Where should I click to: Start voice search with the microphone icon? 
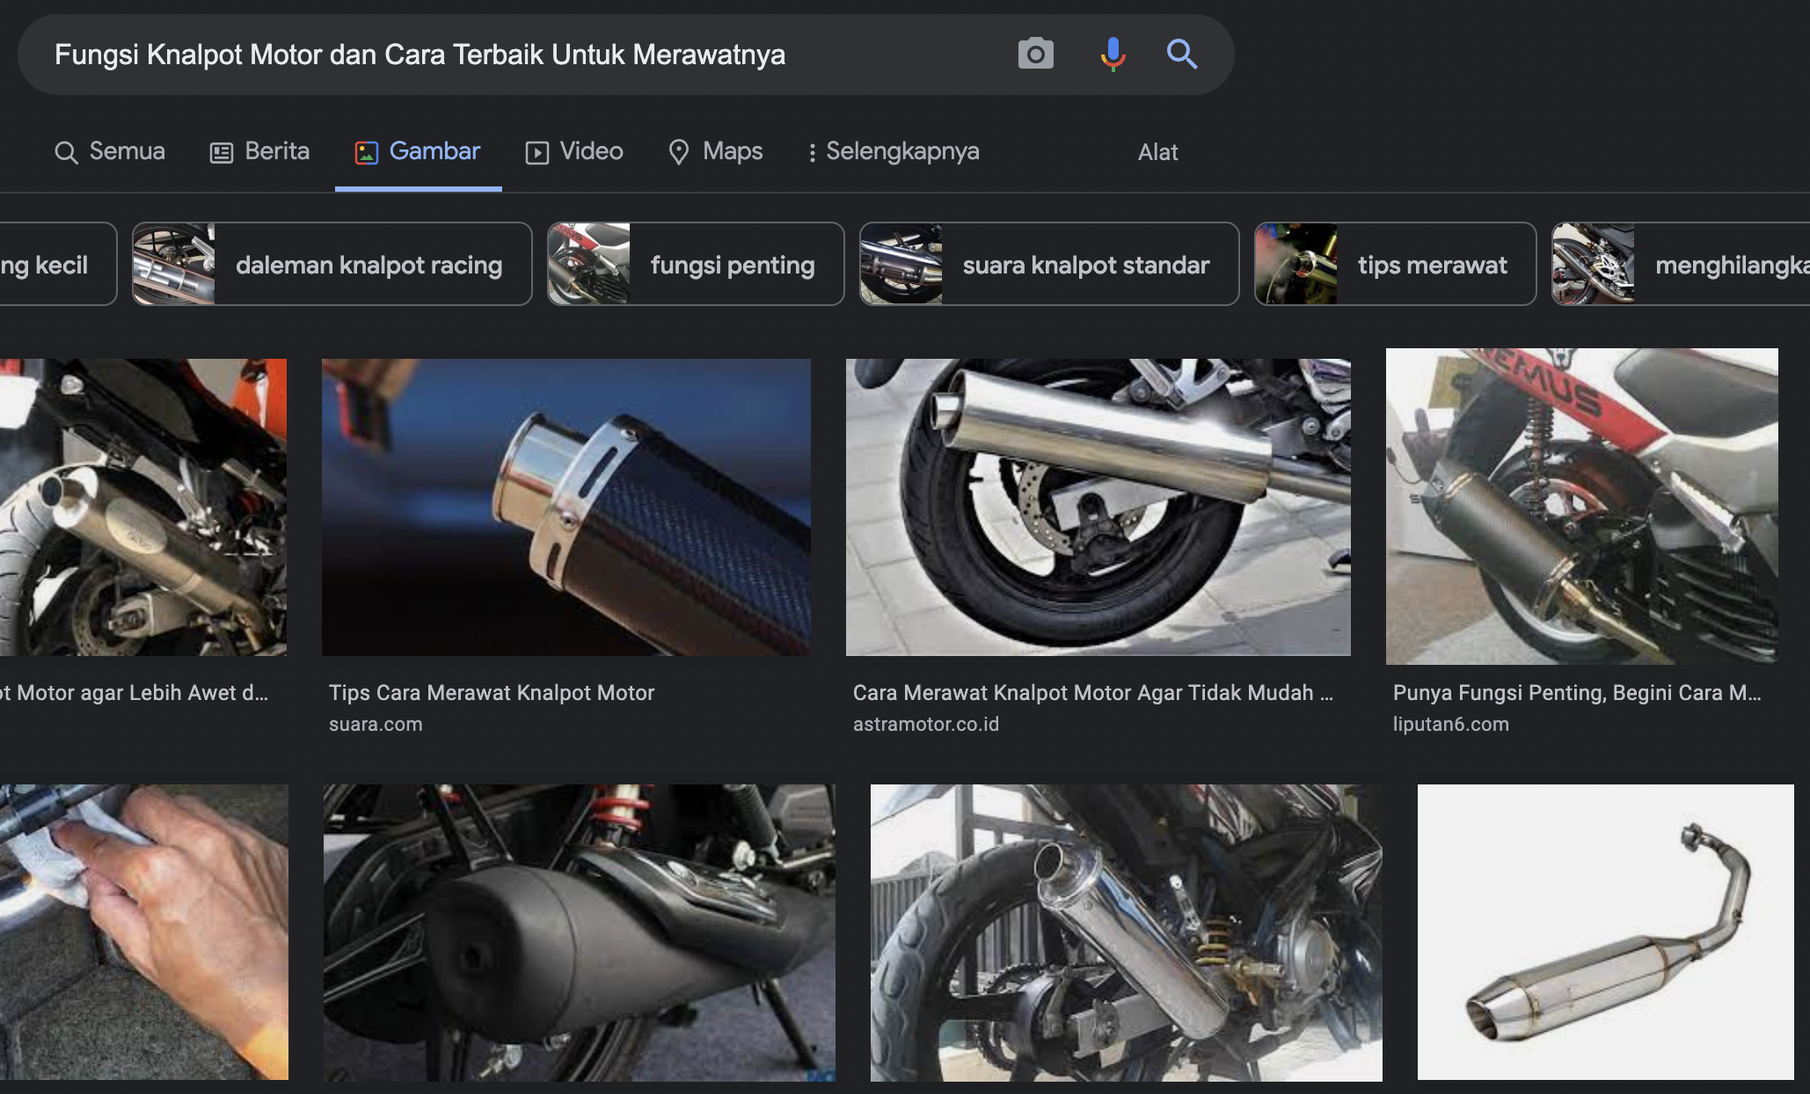point(1113,55)
